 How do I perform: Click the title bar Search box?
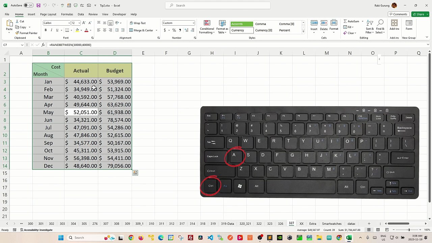pos(218,5)
